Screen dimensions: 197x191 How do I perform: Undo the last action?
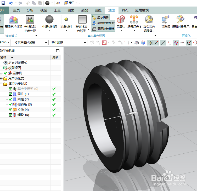coord(11,3)
